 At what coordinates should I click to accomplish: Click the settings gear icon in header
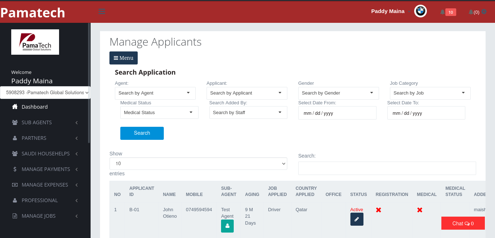pos(484,12)
